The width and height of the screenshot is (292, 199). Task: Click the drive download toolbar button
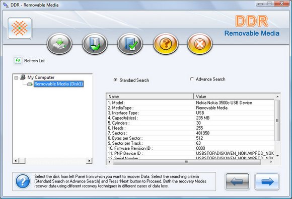tap(59, 44)
